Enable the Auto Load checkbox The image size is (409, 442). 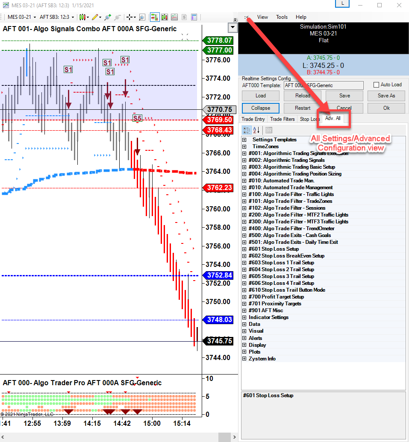[x=377, y=85]
